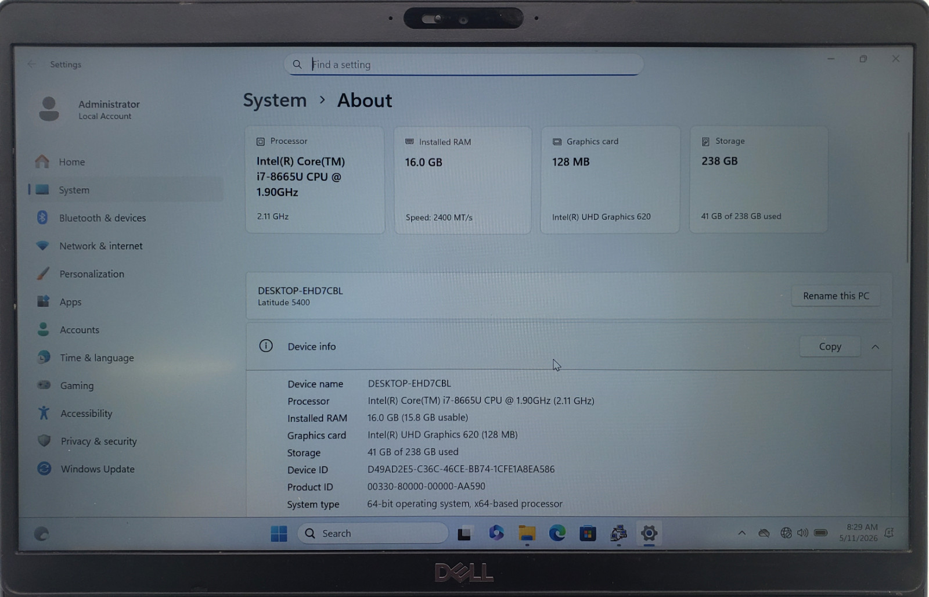
Task: Click the Gaming controller icon
Action: [44, 385]
